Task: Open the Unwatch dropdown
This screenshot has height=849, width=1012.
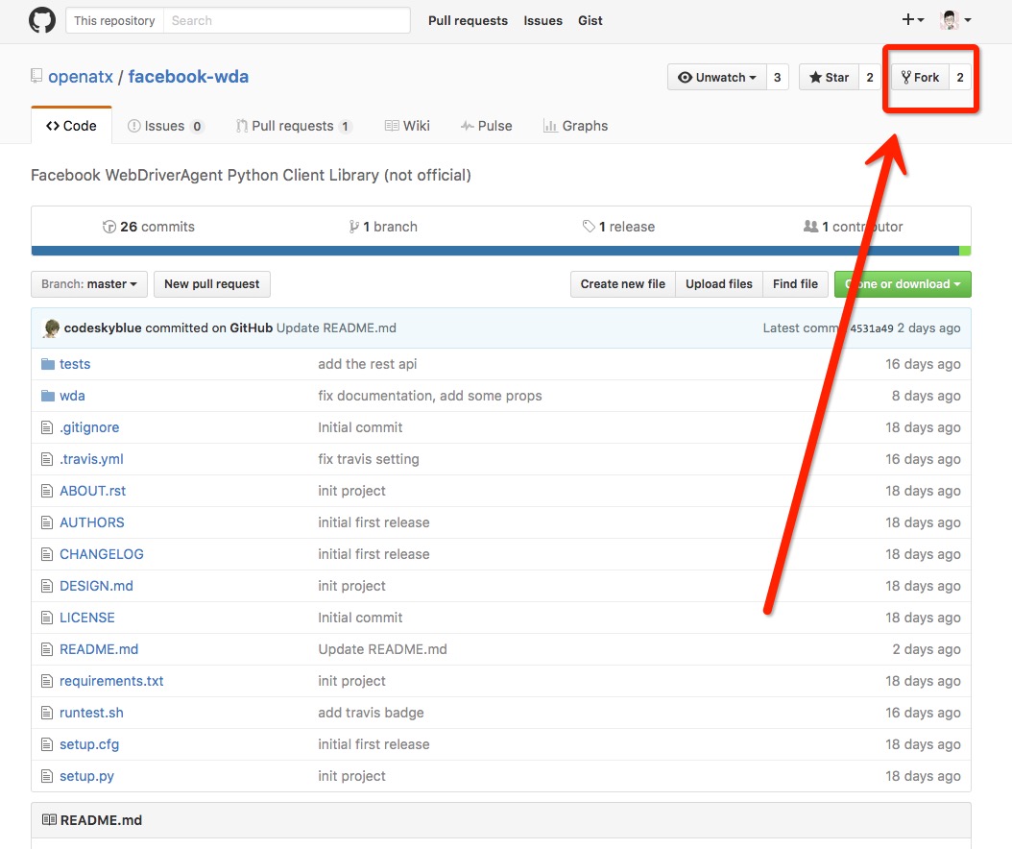Action: point(717,78)
